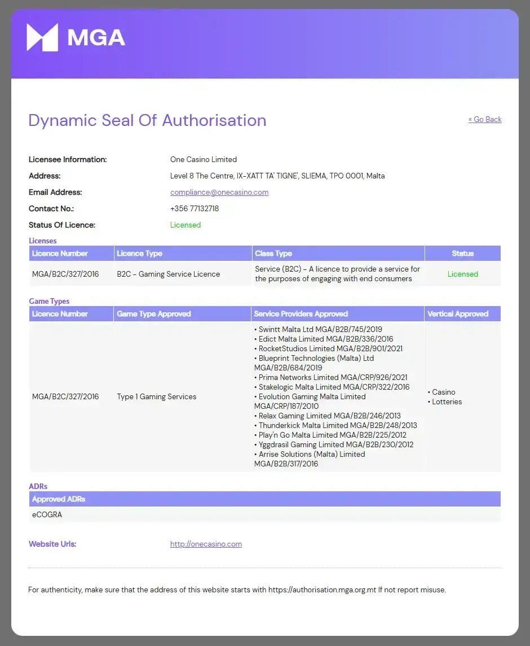
Task: Click the Thunderkick Malta Limited entry
Action: tap(336, 425)
